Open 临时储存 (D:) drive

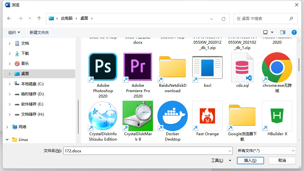[32, 94]
